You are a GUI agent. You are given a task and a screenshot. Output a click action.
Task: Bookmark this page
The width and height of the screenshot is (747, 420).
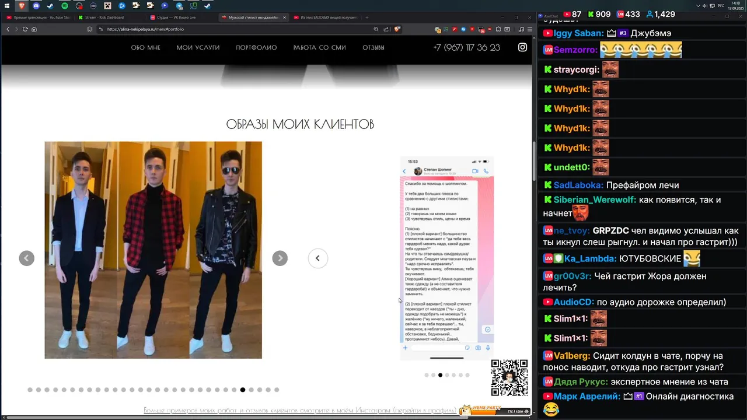click(89, 29)
